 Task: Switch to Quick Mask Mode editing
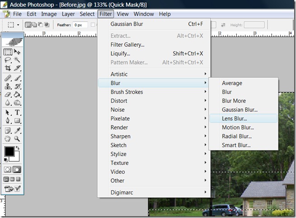click(x=17, y=170)
